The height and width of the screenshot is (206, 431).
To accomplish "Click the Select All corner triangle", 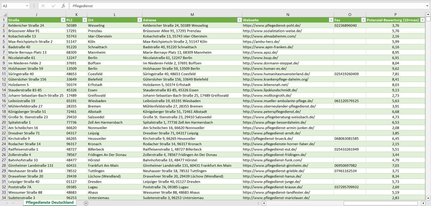I will 4,15.
